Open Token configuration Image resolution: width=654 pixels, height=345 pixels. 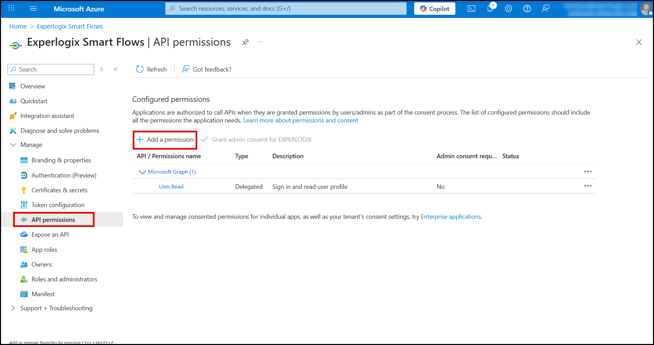pyautogui.click(x=58, y=205)
